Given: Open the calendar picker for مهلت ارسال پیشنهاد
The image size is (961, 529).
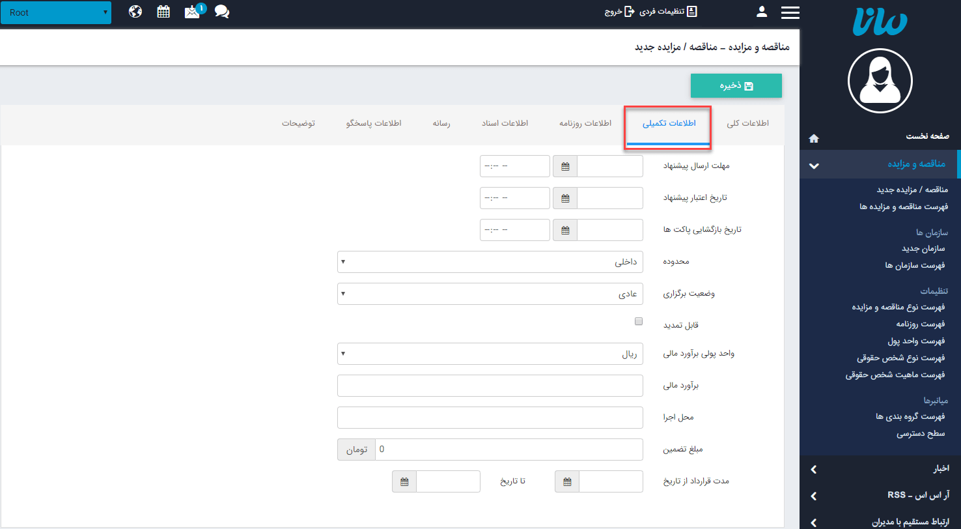Looking at the screenshot, I should coord(564,165).
